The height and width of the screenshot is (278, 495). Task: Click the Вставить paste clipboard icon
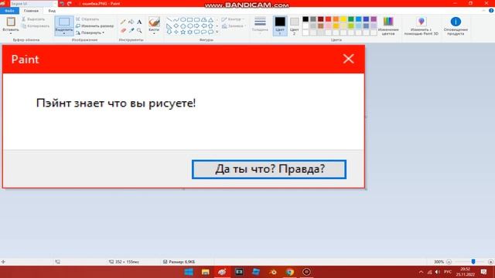coord(11,22)
